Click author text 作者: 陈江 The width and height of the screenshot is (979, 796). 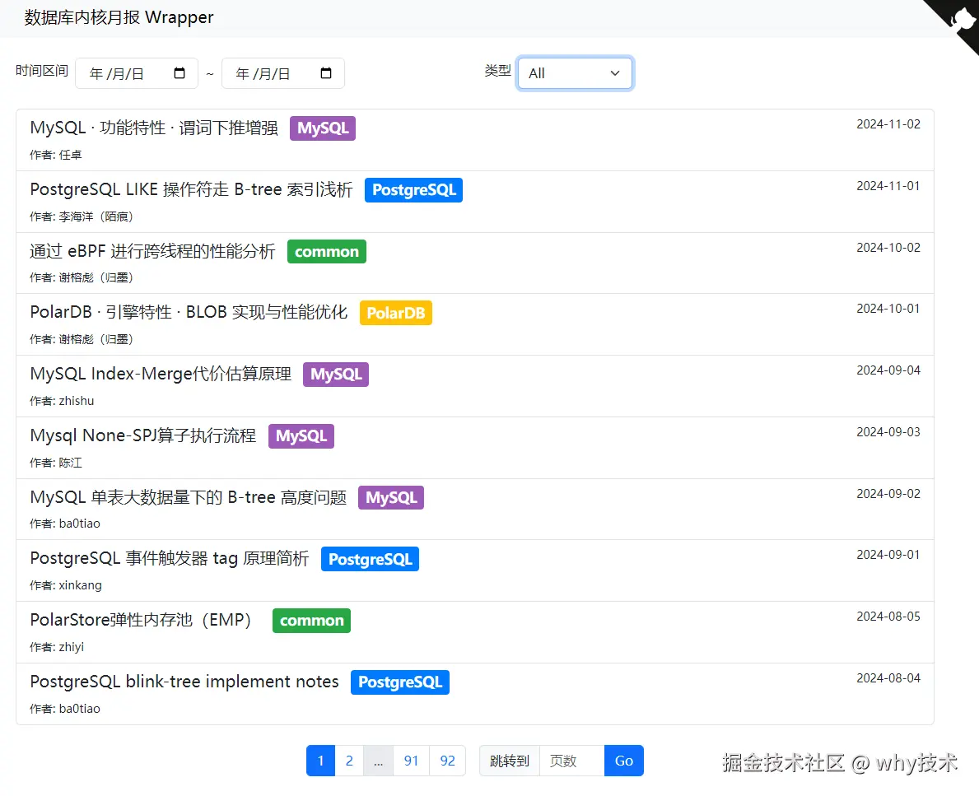tap(55, 463)
